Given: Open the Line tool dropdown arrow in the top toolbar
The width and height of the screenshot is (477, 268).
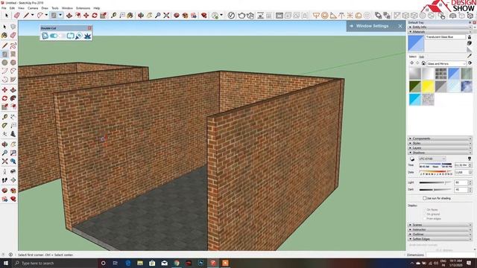Looking at the screenshot, I should [32, 15].
